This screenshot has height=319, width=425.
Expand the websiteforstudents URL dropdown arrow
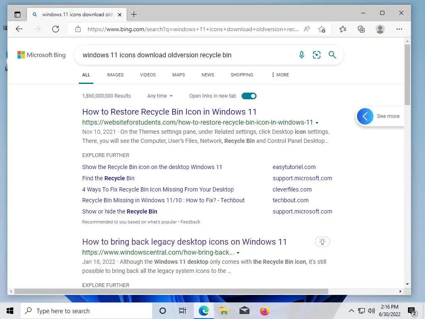317,123
